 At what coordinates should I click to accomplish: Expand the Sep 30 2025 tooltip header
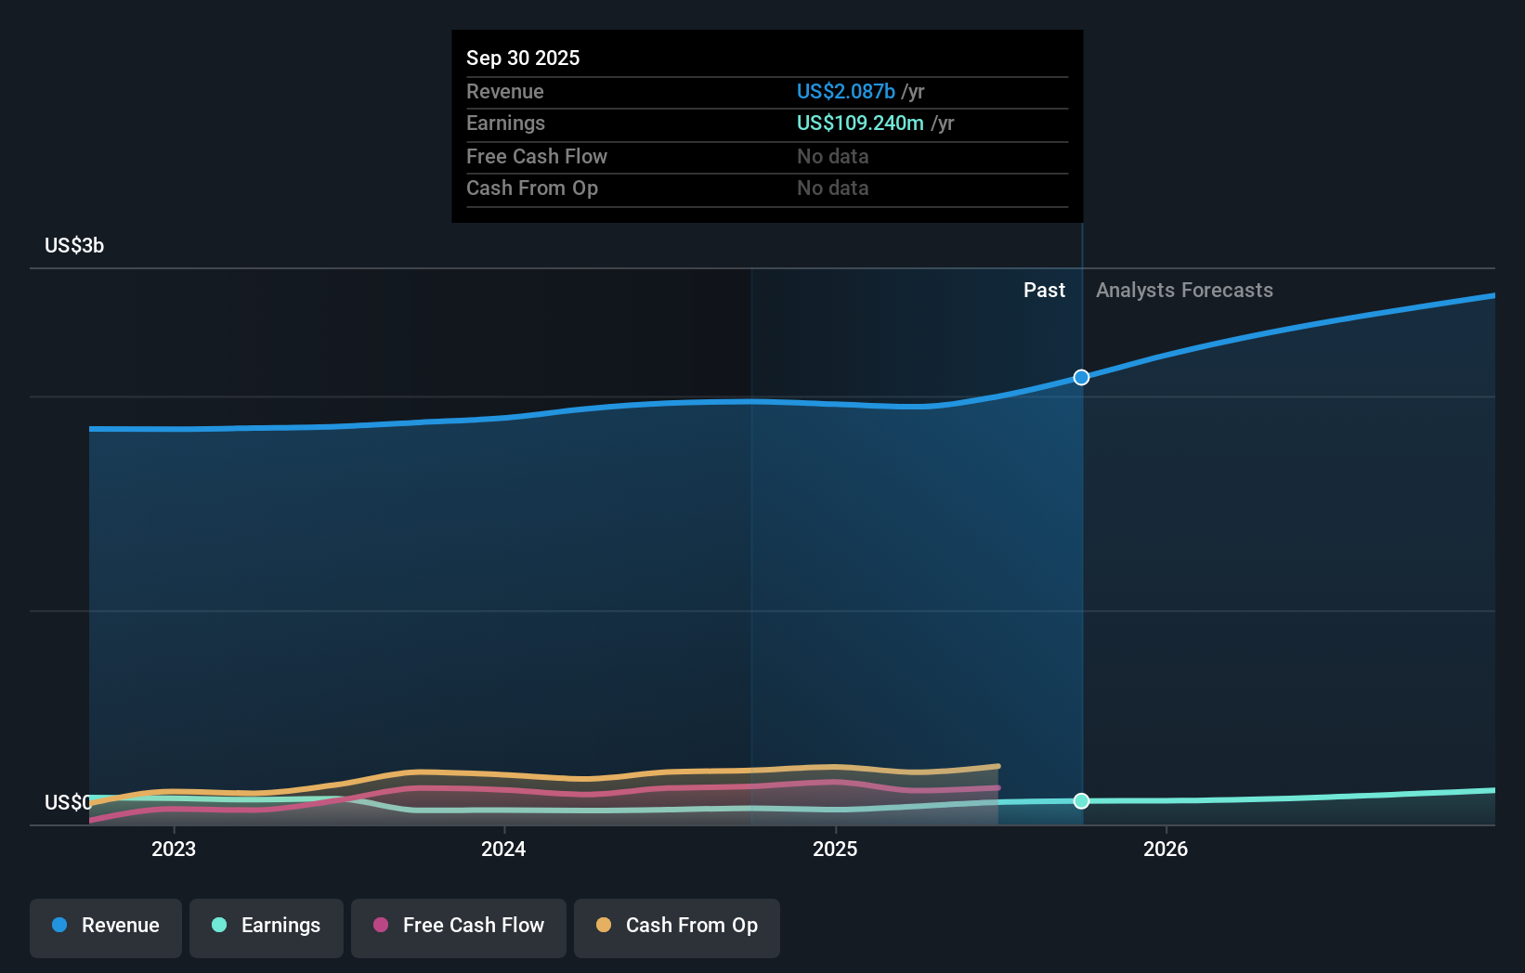point(523,58)
